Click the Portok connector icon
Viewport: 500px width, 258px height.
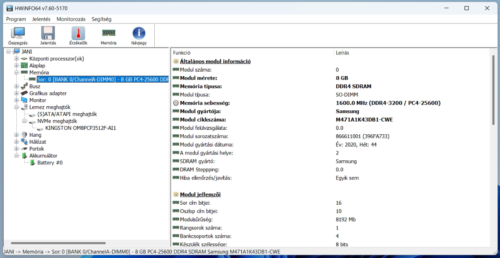24,149
